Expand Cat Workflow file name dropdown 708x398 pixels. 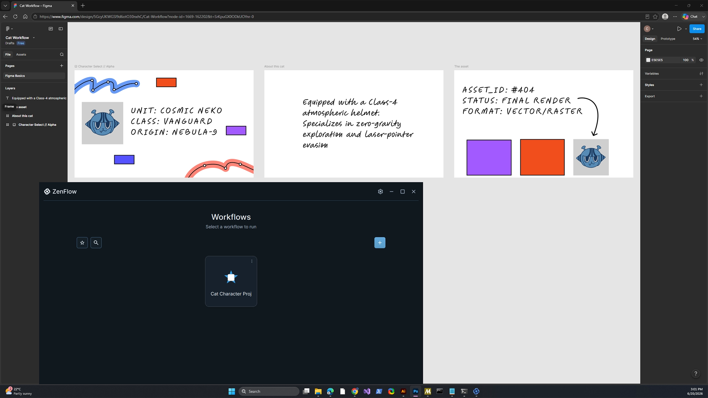click(x=34, y=38)
